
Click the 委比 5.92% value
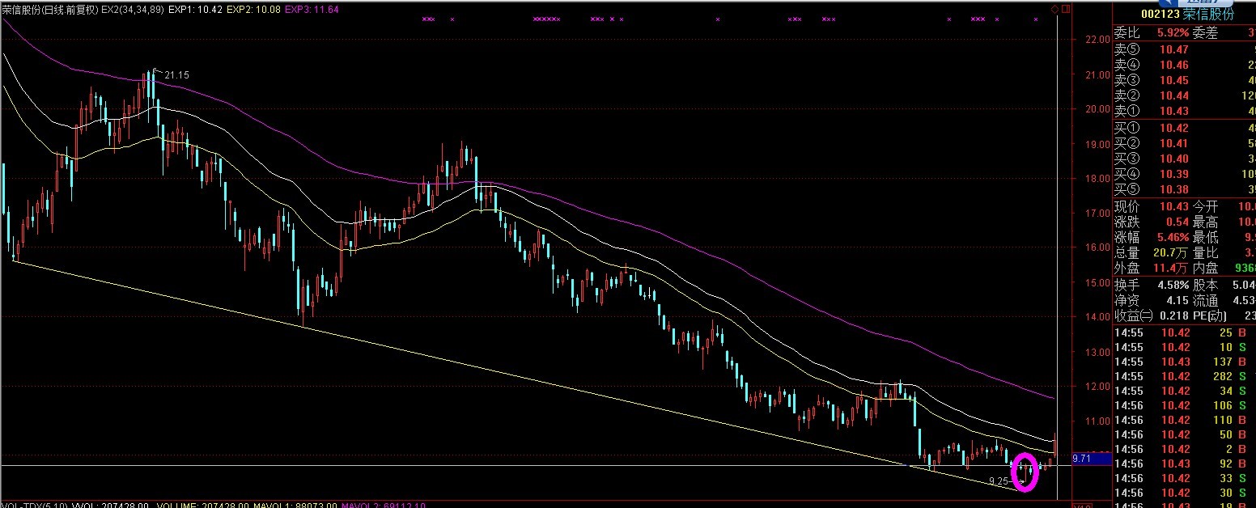coord(1172,33)
